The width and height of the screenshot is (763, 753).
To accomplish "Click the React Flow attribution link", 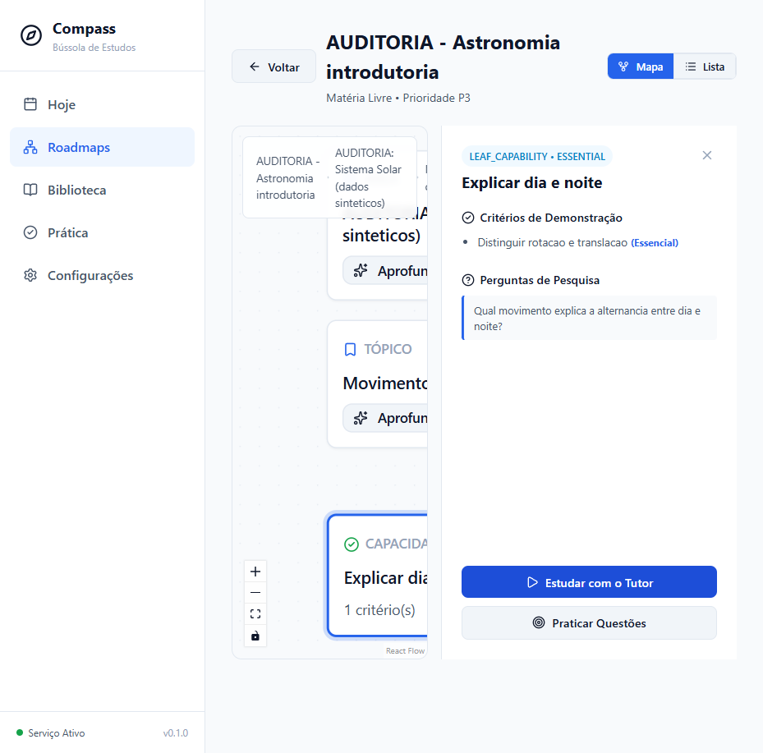I will point(405,651).
